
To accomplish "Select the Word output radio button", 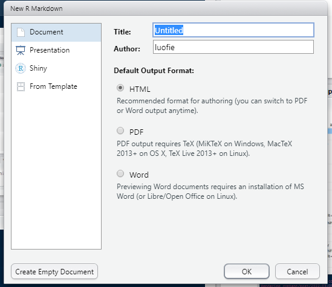I will (x=120, y=173).
